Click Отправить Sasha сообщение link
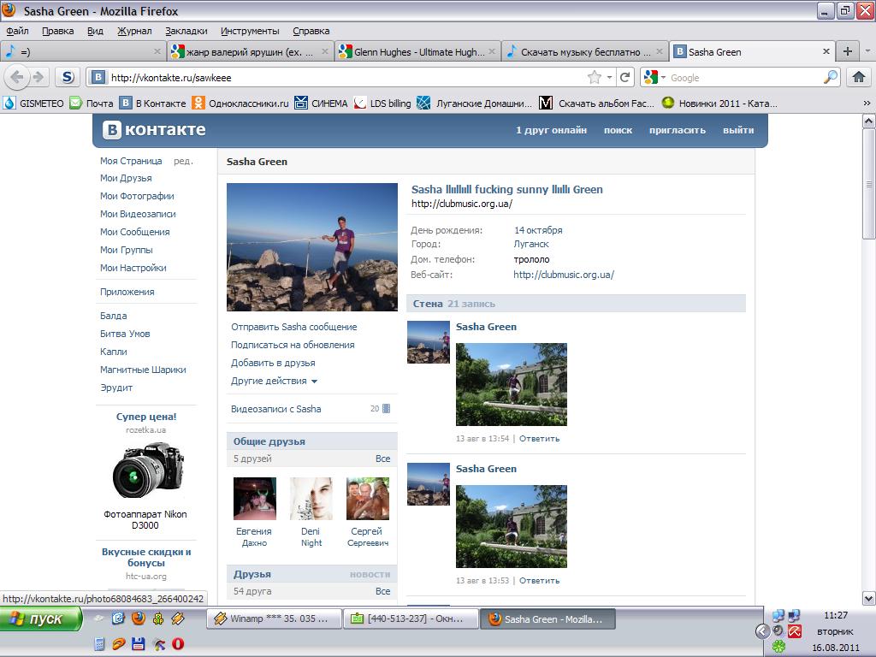Screen dimensions: 876x657 pos(294,327)
